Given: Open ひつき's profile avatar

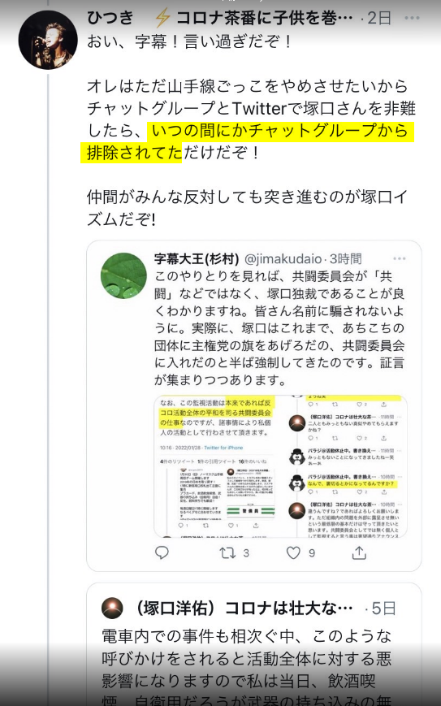Looking at the screenshot, I should pos(48,40).
